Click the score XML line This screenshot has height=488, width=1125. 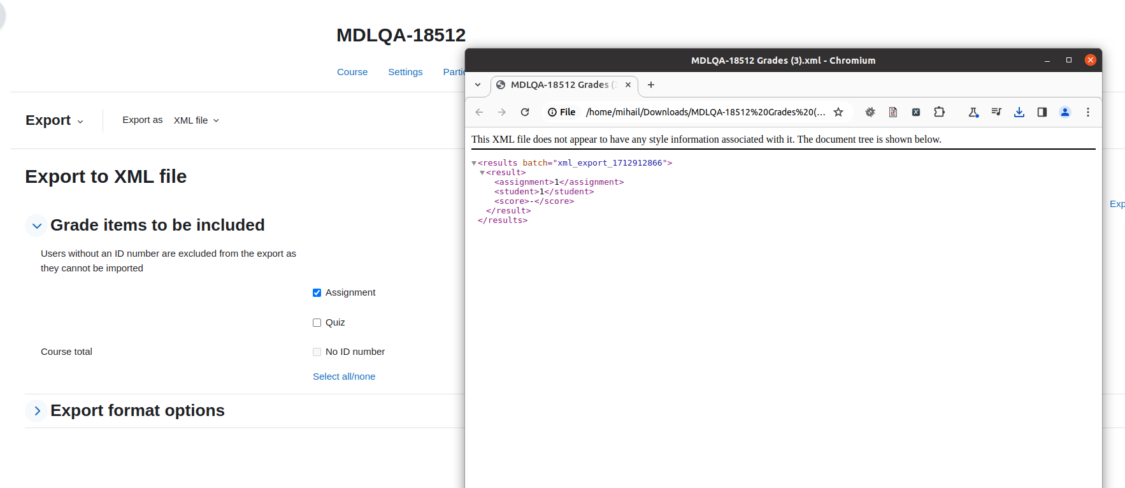point(534,201)
